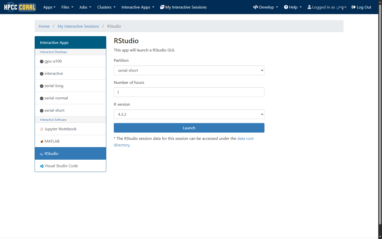Click Log Out text link
The width and height of the screenshot is (382, 239).
tap(364, 7)
